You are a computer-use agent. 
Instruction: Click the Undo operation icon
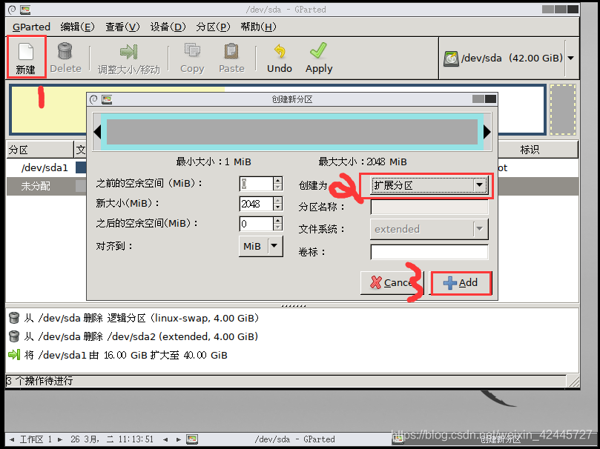(279, 57)
